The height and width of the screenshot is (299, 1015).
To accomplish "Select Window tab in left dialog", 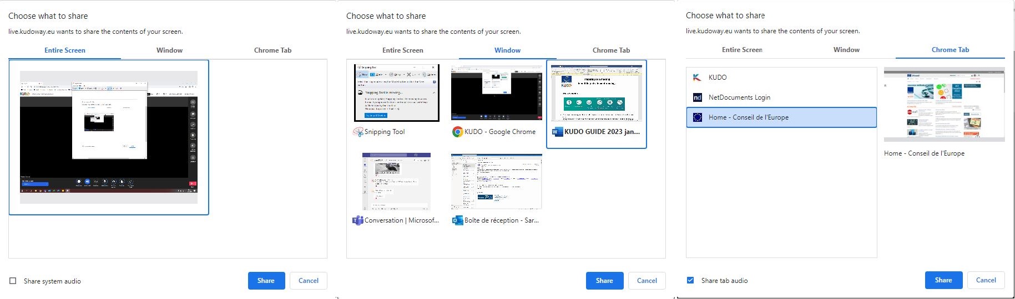I will 169,50.
